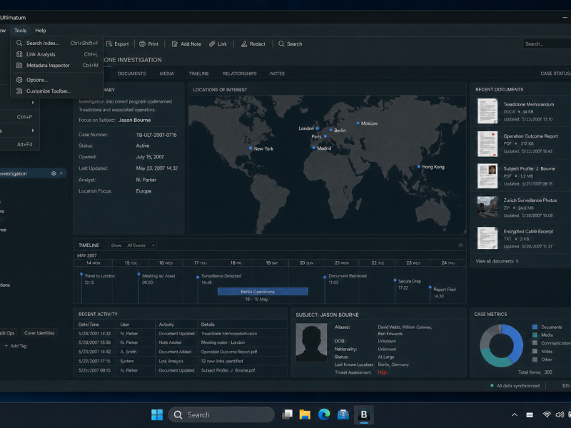The width and height of the screenshot is (571, 428).
Task: Select the Moscow marker on the map
Action: pyautogui.click(x=358, y=123)
